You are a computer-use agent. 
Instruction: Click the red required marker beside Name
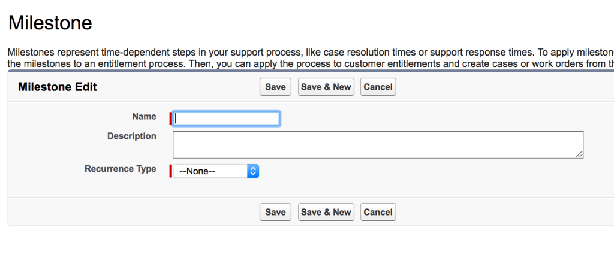(x=171, y=119)
